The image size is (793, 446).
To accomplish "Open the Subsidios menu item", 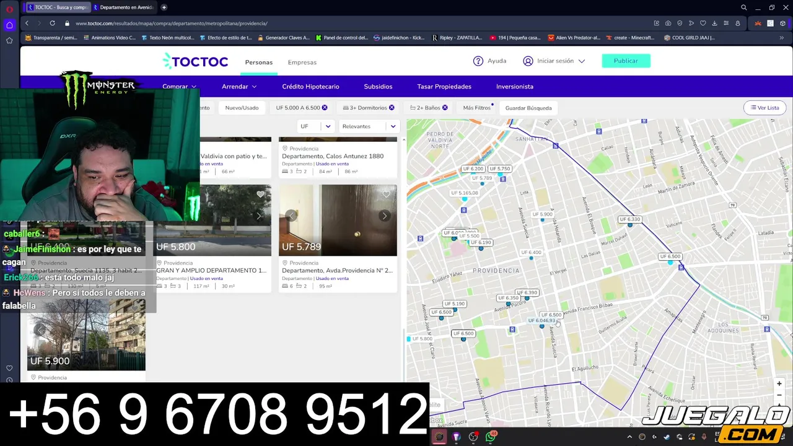I will (378, 87).
